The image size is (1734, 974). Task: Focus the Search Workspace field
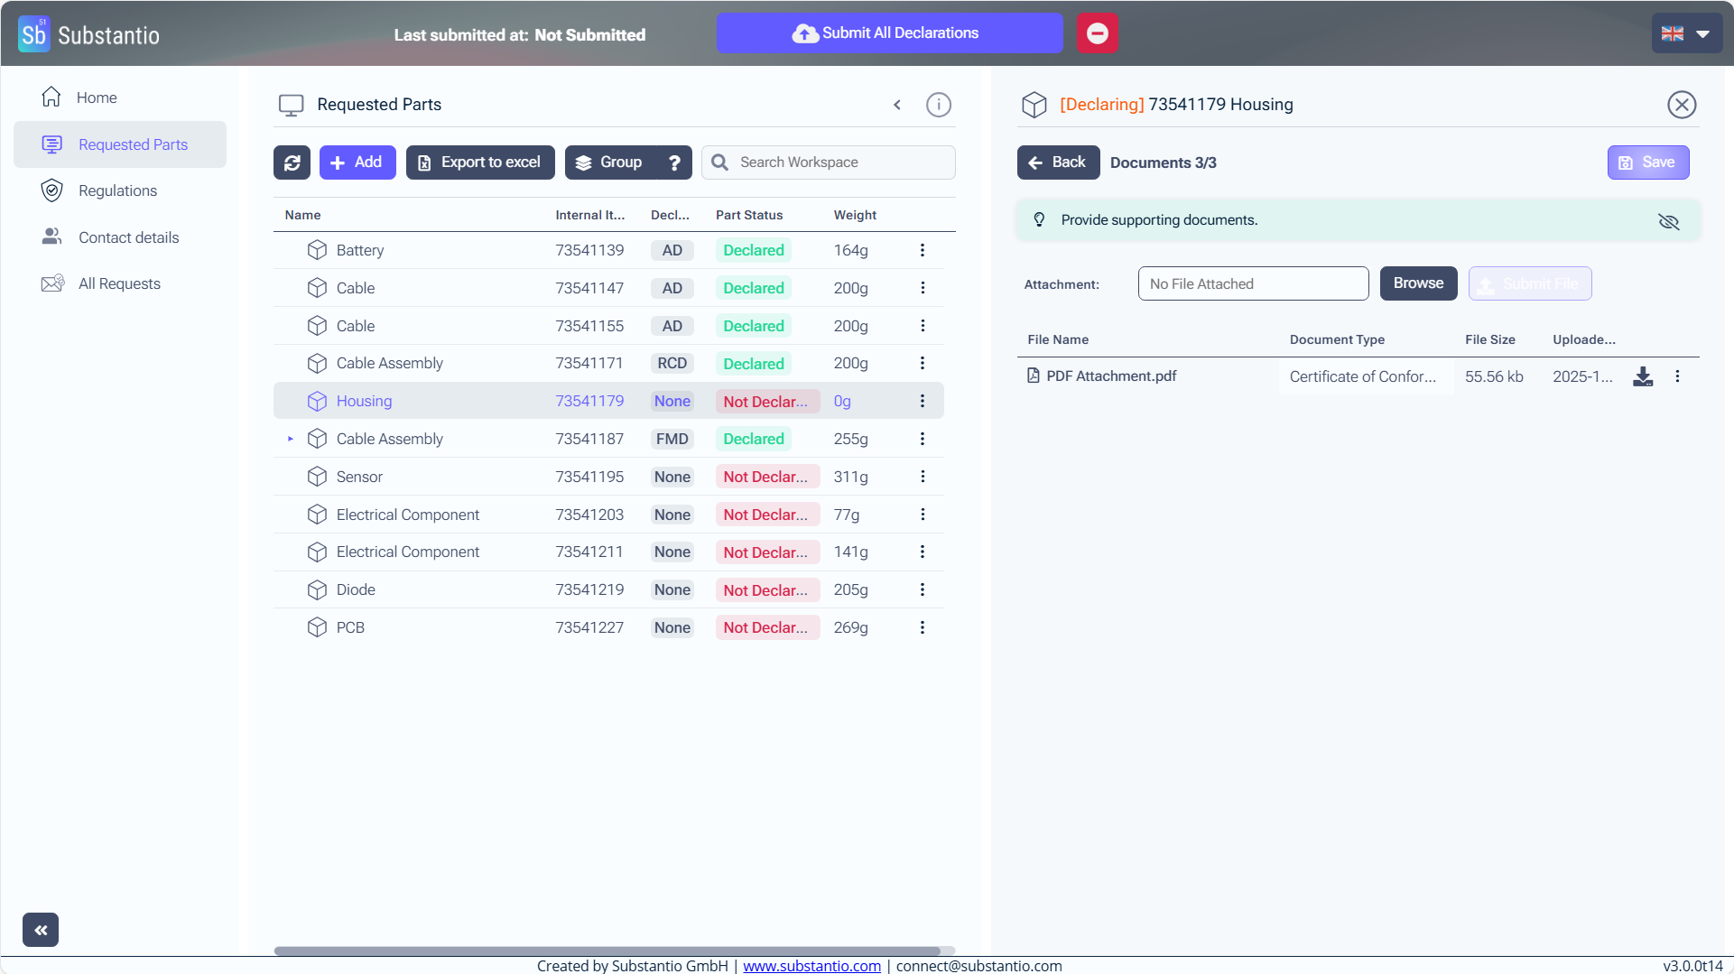point(839,162)
